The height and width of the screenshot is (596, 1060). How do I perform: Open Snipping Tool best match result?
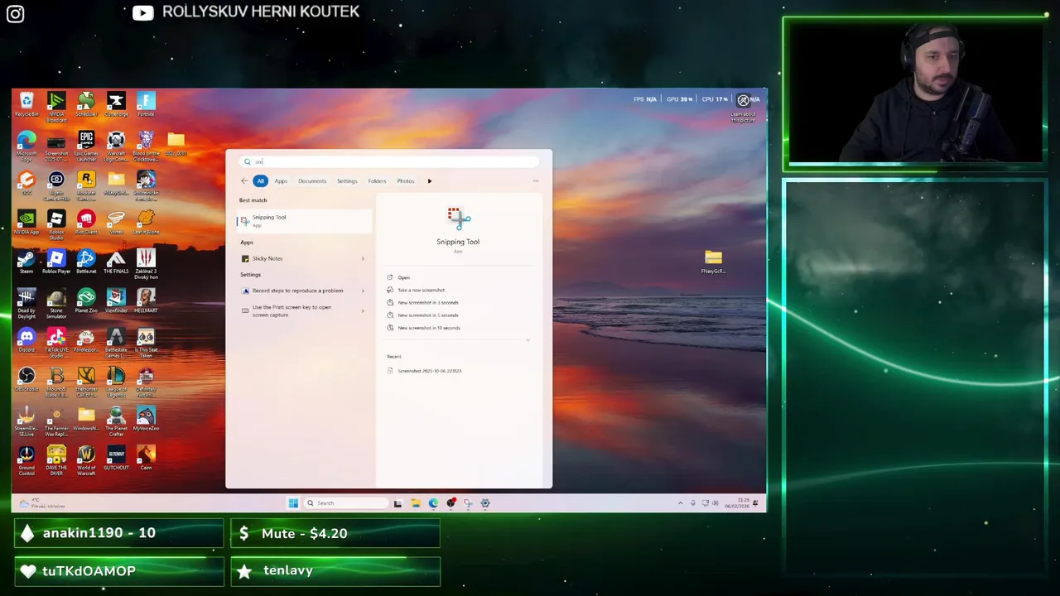point(304,220)
